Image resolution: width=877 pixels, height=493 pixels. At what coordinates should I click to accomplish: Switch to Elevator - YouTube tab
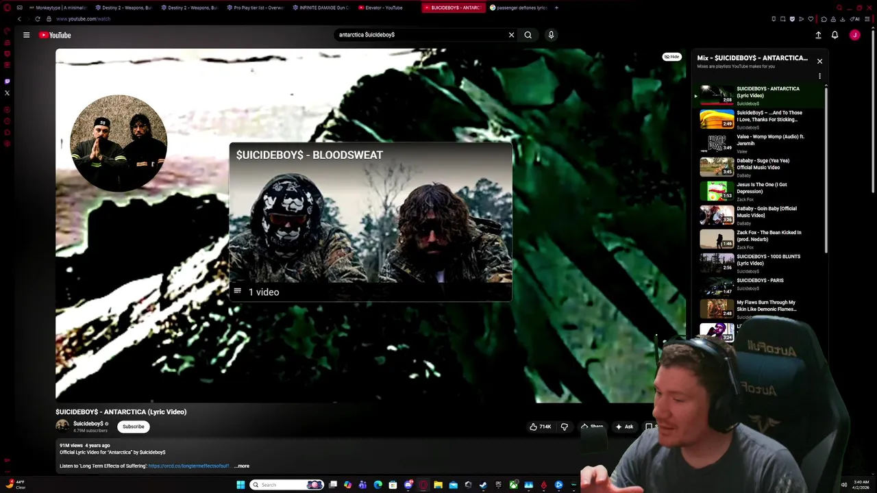coord(386,8)
